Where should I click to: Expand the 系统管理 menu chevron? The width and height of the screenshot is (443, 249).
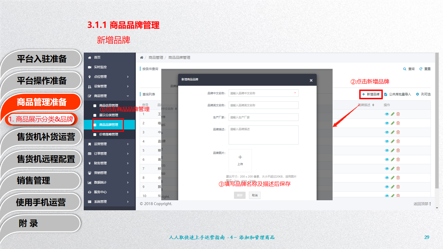point(128,202)
